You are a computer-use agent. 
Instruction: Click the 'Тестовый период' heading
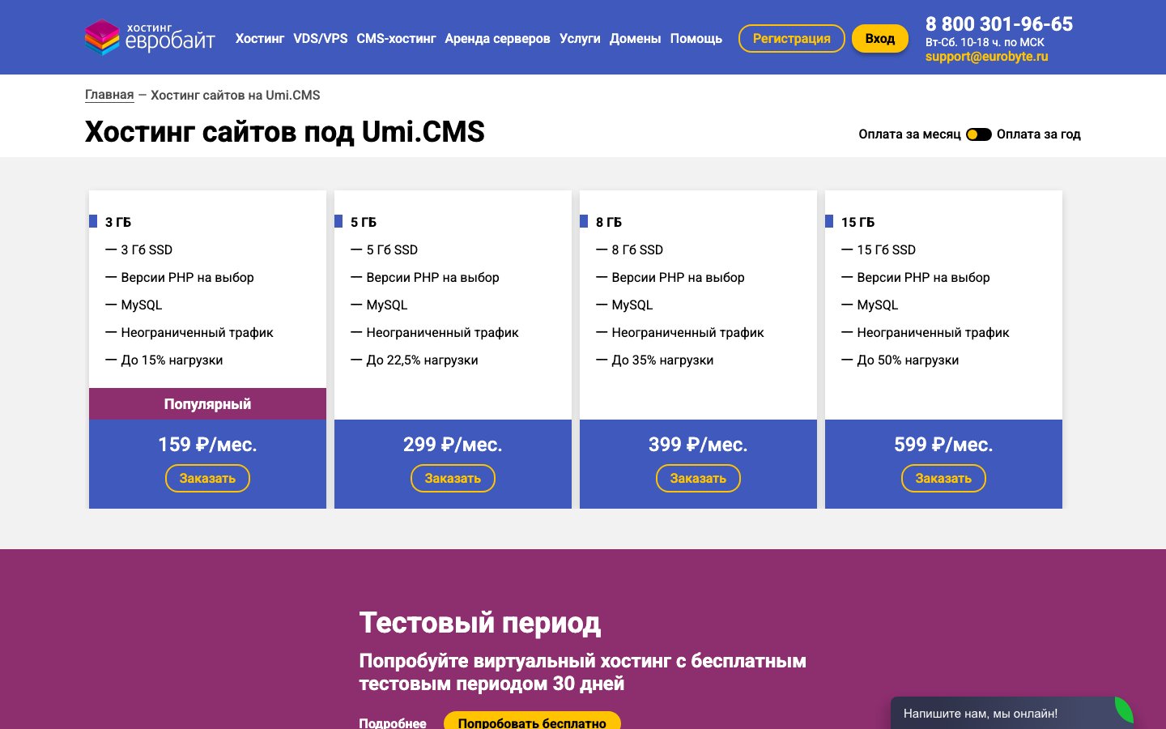[x=479, y=623]
